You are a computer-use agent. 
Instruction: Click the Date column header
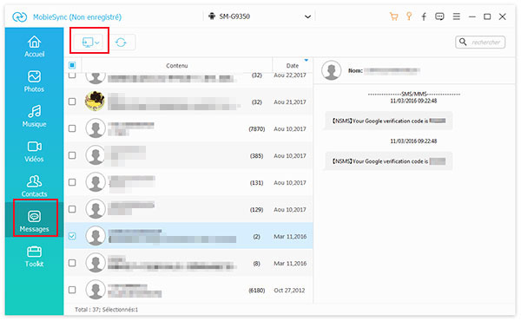pyautogui.click(x=293, y=65)
